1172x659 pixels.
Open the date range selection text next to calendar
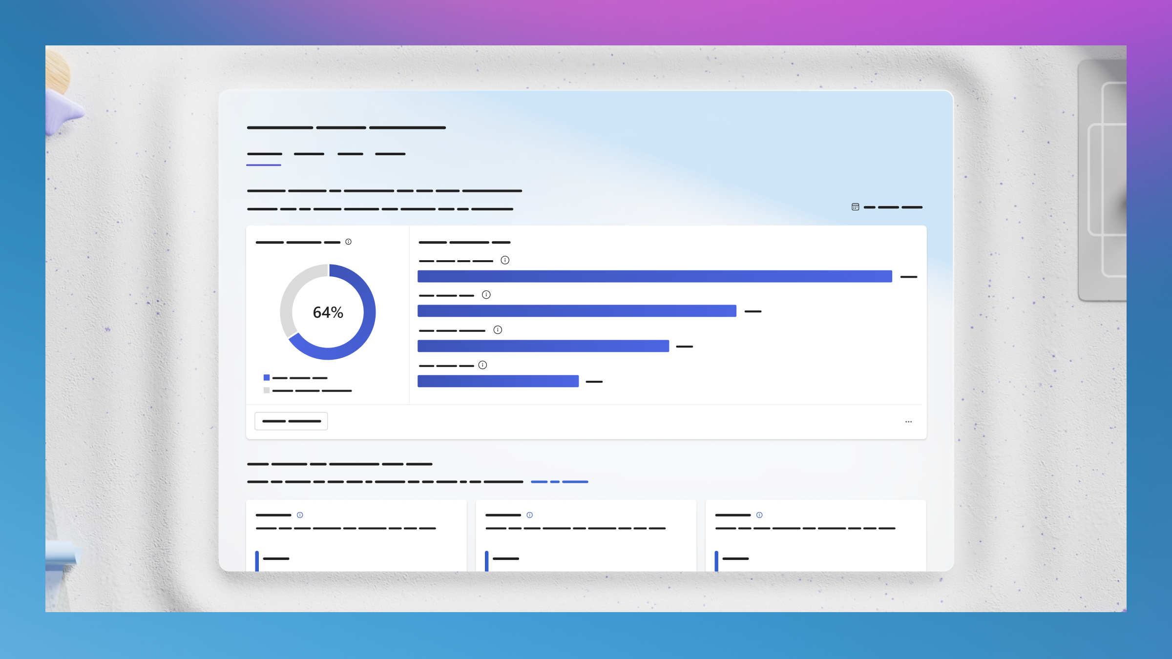click(x=894, y=207)
